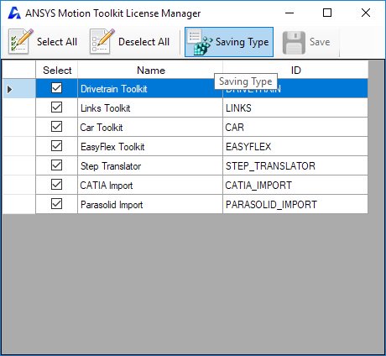The width and height of the screenshot is (386, 356).
Task: Click the EASYFLEX ID cell
Action: 295,146
